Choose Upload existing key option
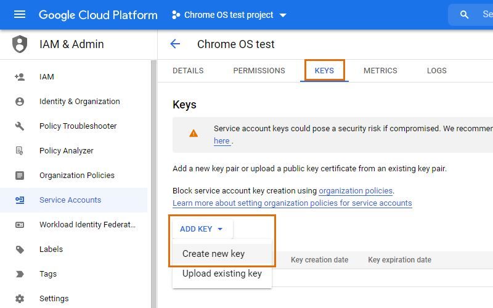493x308 pixels. [x=222, y=274]
